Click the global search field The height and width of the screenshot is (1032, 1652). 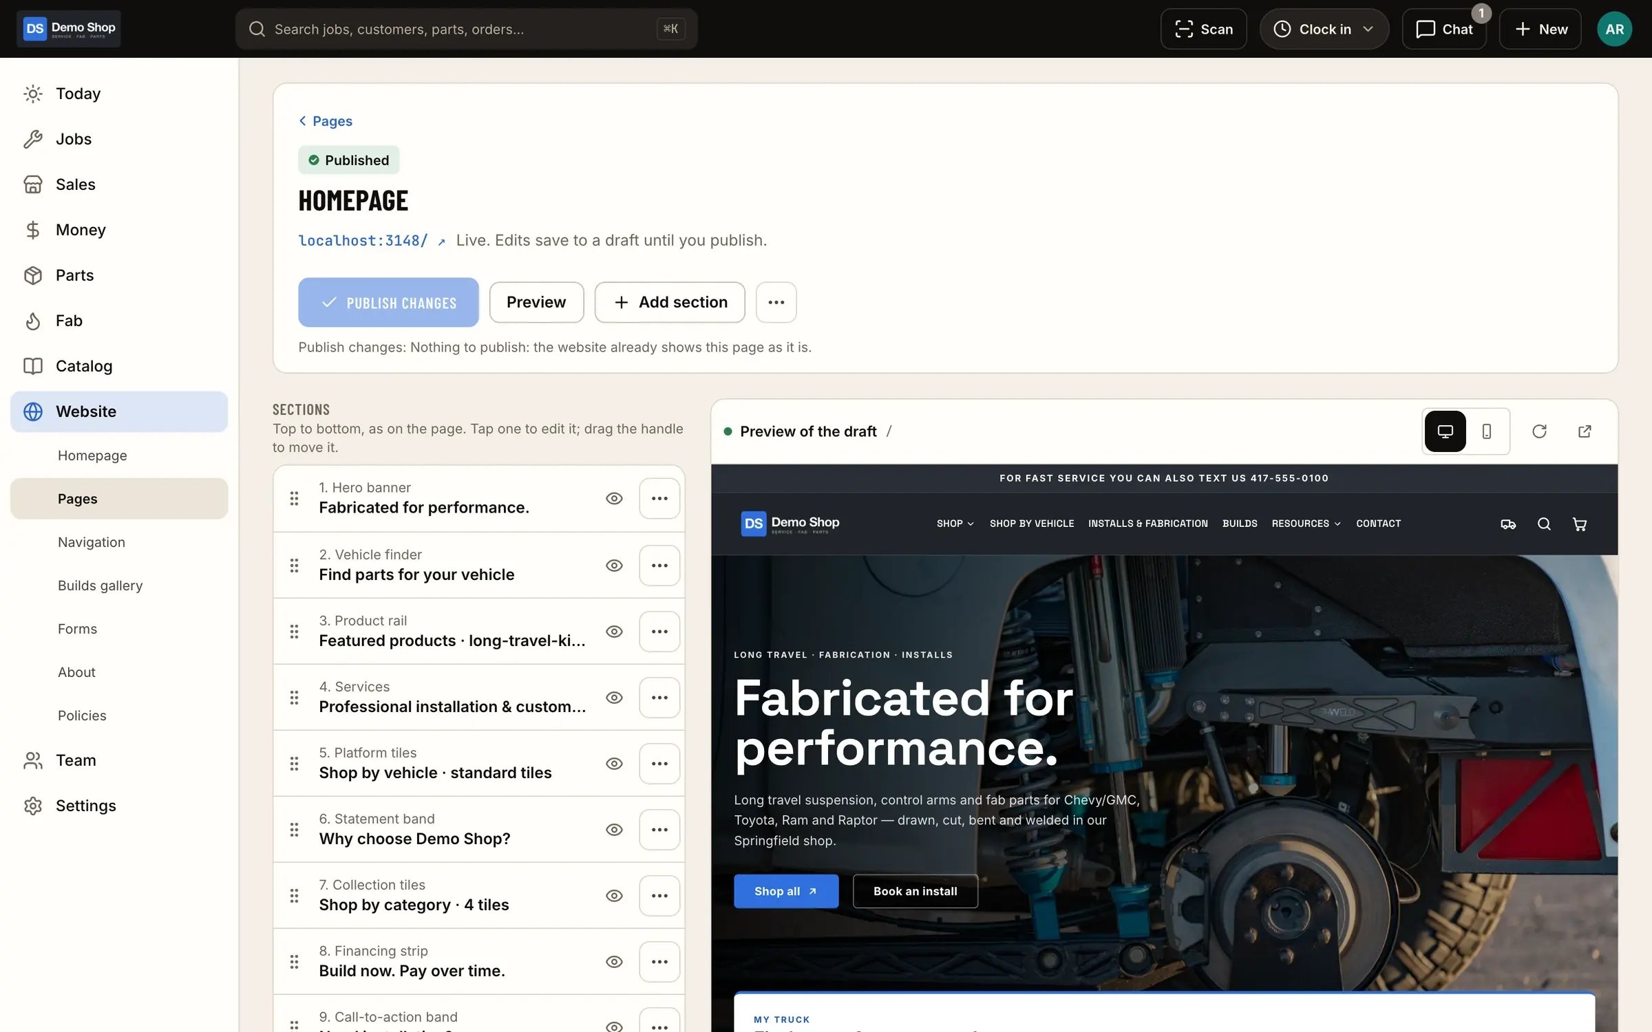click(x=466, y=29)
